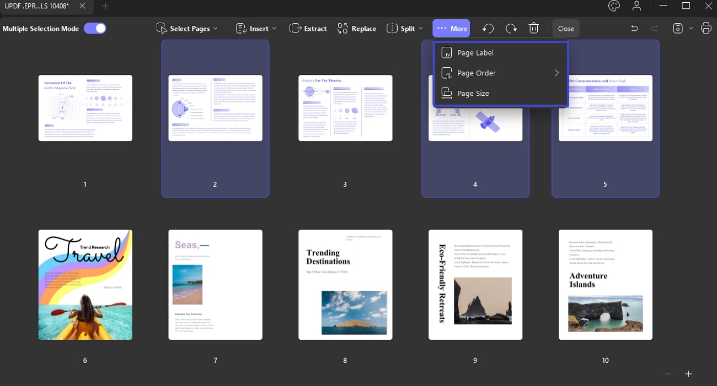Image resolution: width=717 pixels, height=386 pixels.
Task: Click the Extract icon
Action: (295, 28)
